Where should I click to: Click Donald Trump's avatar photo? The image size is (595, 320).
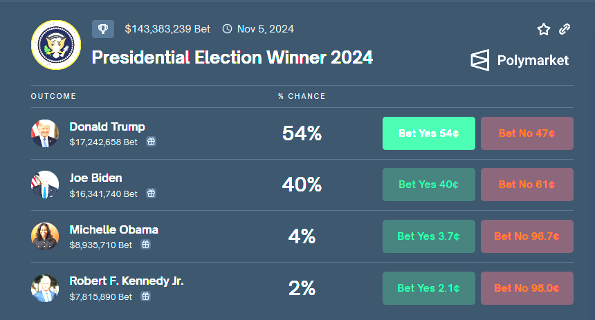point(45,133)
